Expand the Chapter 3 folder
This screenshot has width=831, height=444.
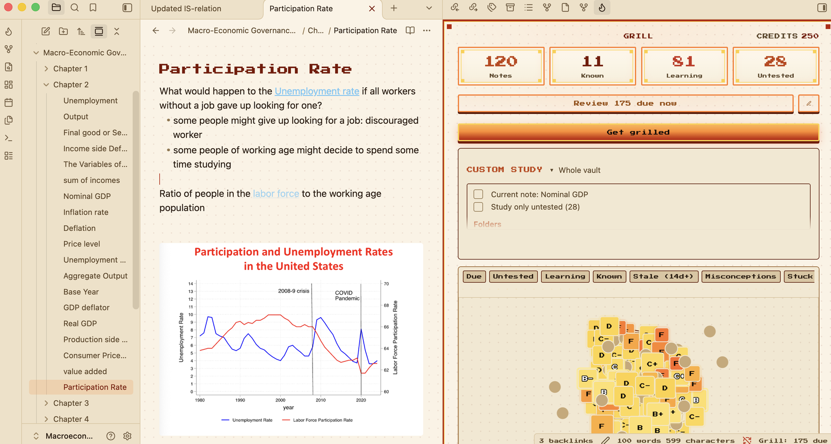pyautogui.click(x=46, y=403)
